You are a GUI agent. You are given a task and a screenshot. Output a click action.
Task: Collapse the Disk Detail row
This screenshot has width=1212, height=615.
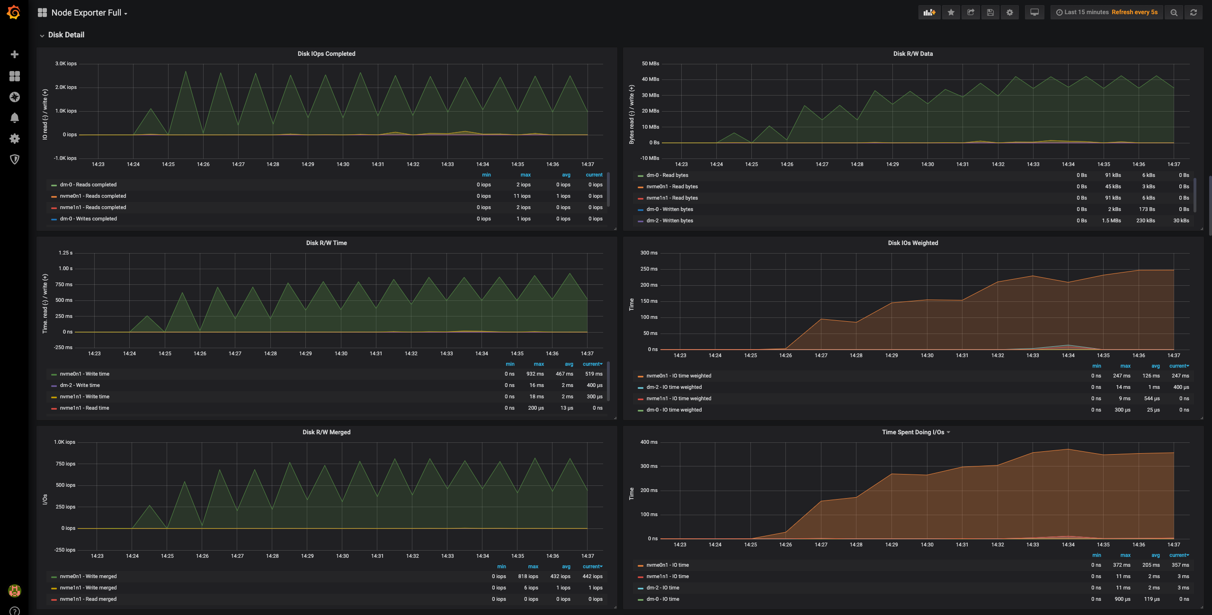pyautogui.click(x=66, y=35)
